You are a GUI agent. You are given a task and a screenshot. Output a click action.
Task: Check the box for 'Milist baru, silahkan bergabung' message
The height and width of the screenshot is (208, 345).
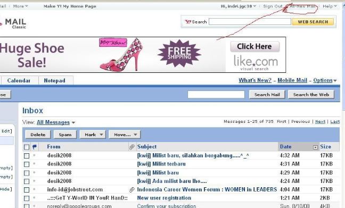[27, 156]
